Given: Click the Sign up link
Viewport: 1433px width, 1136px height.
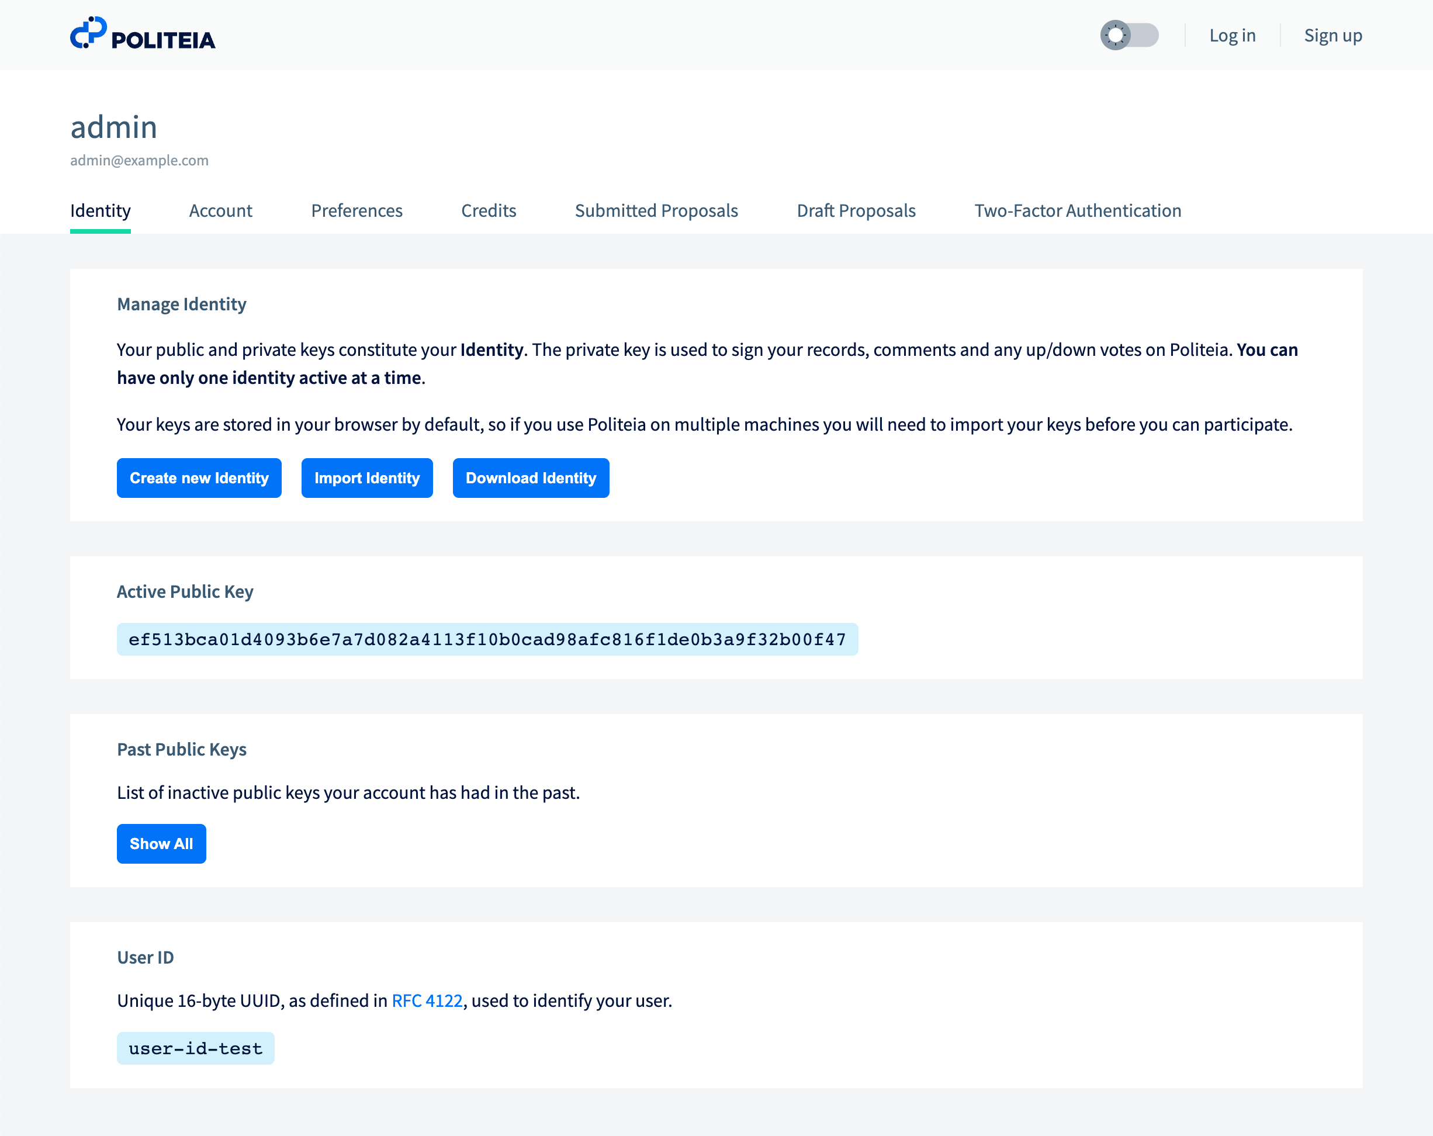Looking at the screenshot, I should pyautogui.click(x=1332, y=35).
